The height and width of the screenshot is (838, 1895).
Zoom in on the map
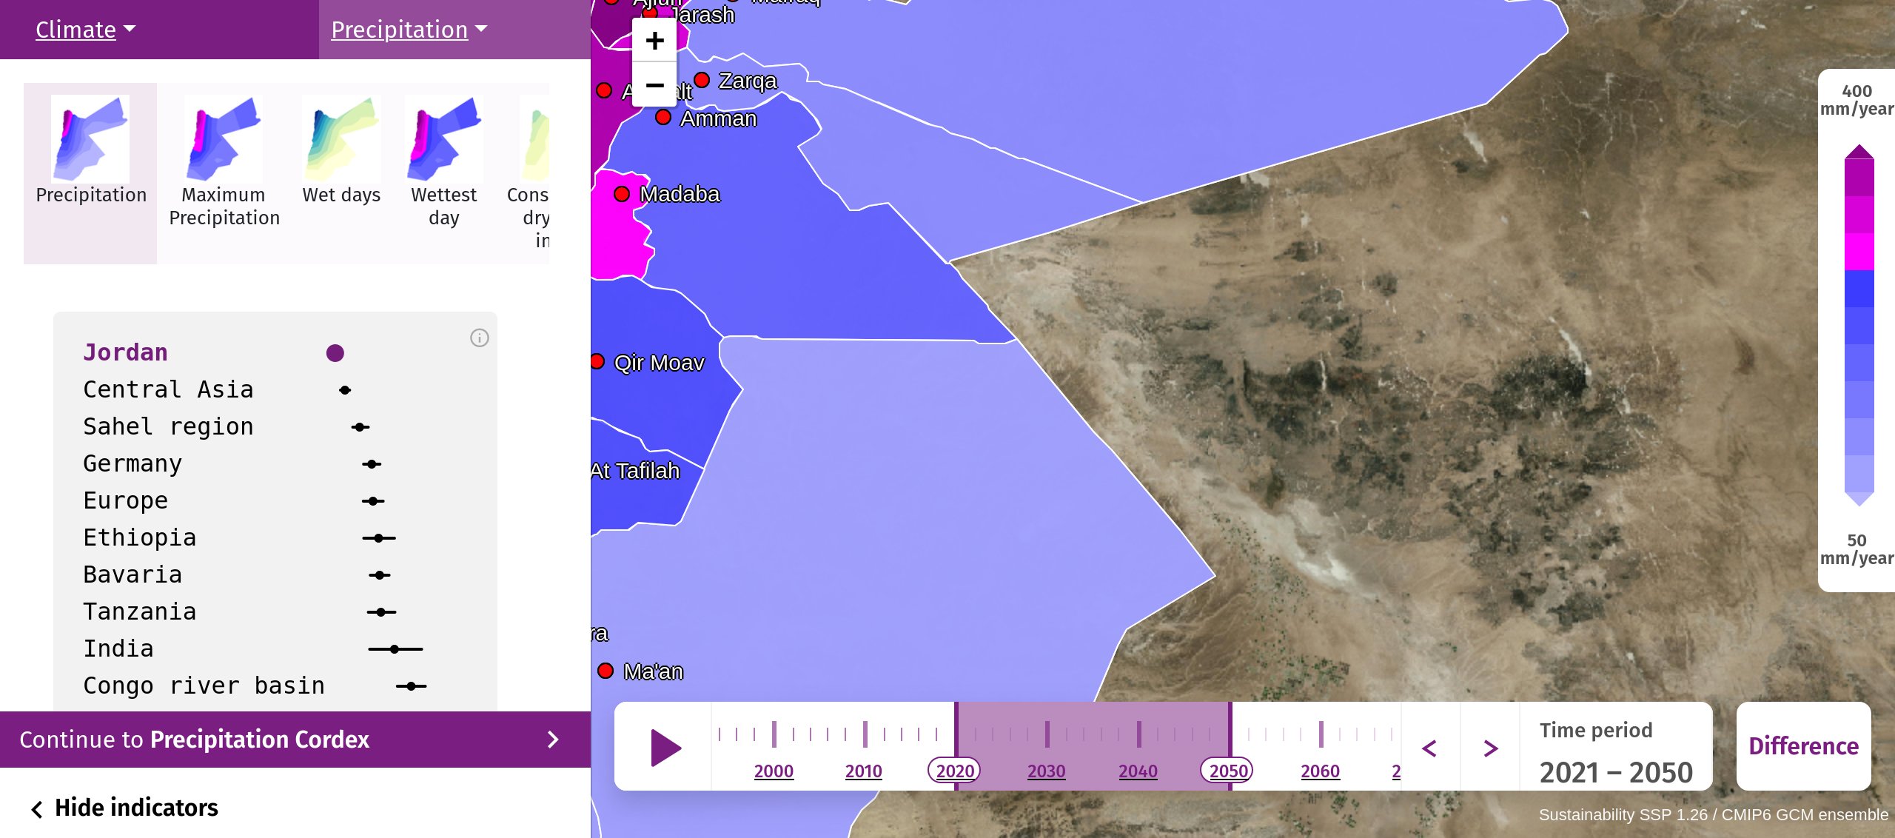[x=654, y=40]
